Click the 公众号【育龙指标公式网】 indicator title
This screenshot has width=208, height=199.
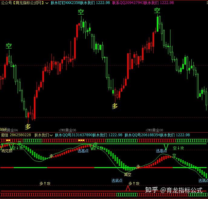pyautogui.click(x=22, y=3)
